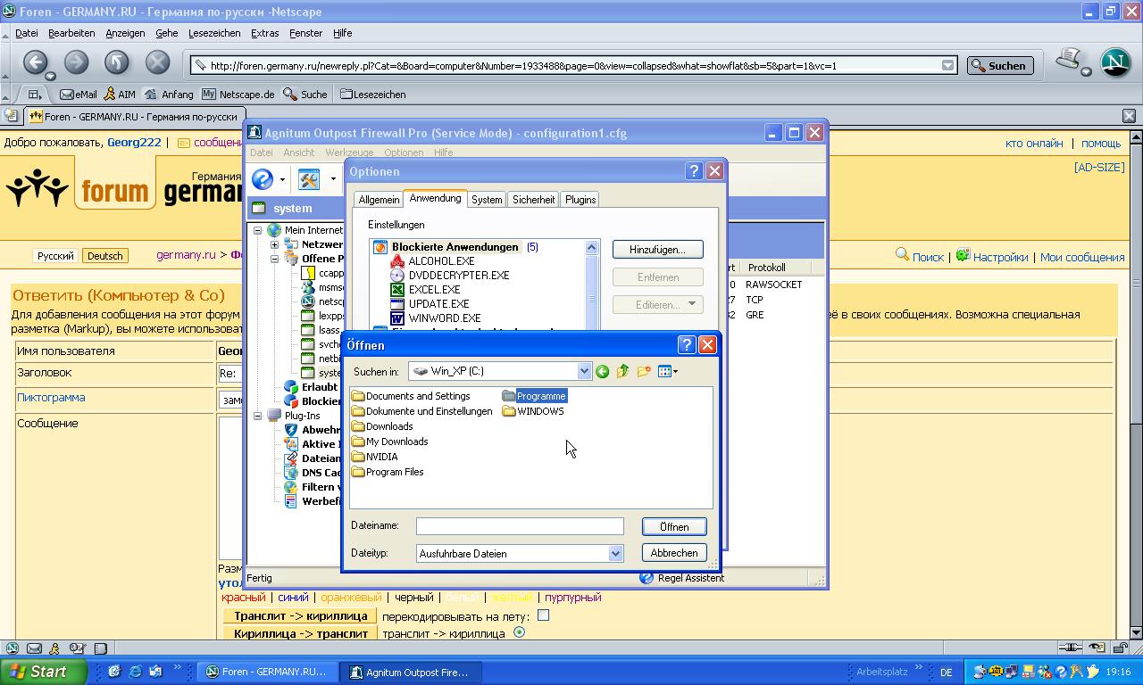Image resolution: width=1143 pixels, height=685 pixels.
Task: Collapse the Plug-Ins tree node
Action: tap(257, 416)
